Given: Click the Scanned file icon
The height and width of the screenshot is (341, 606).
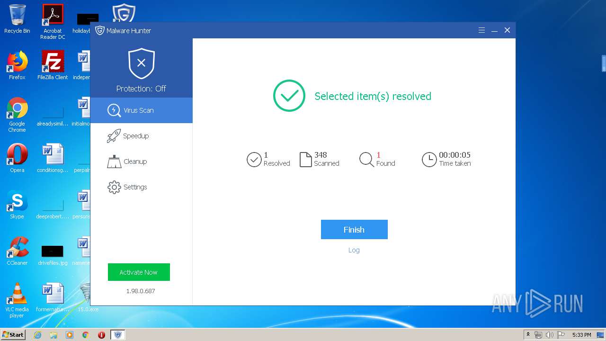Looking at the screenshot, I should tap(305, 159).
